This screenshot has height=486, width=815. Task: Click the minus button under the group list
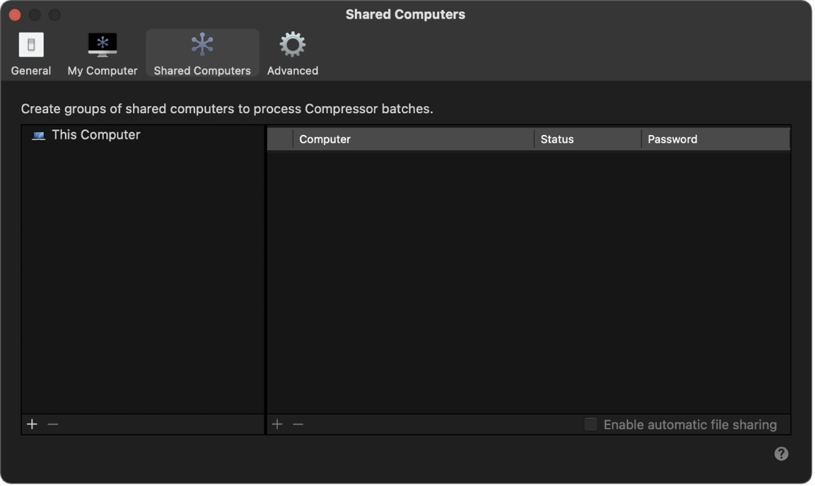52,424
